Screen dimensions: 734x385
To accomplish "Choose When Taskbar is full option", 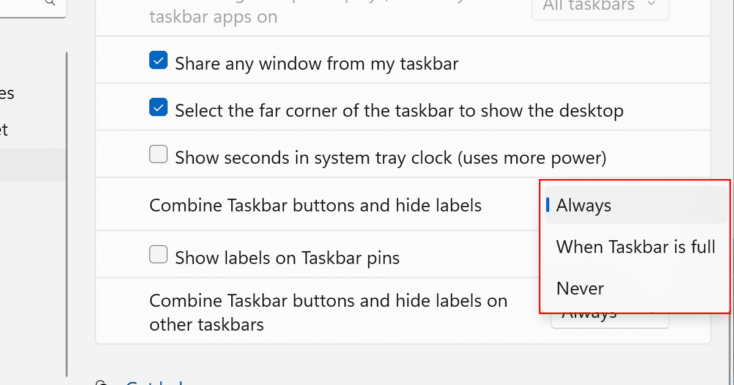I will coord(636,247).
